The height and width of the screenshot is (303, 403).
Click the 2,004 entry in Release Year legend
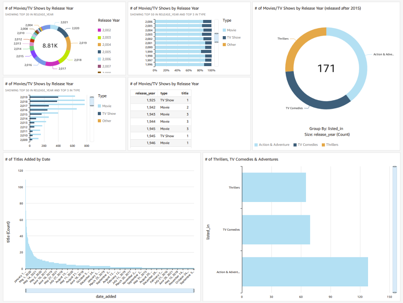coord(104,44)
